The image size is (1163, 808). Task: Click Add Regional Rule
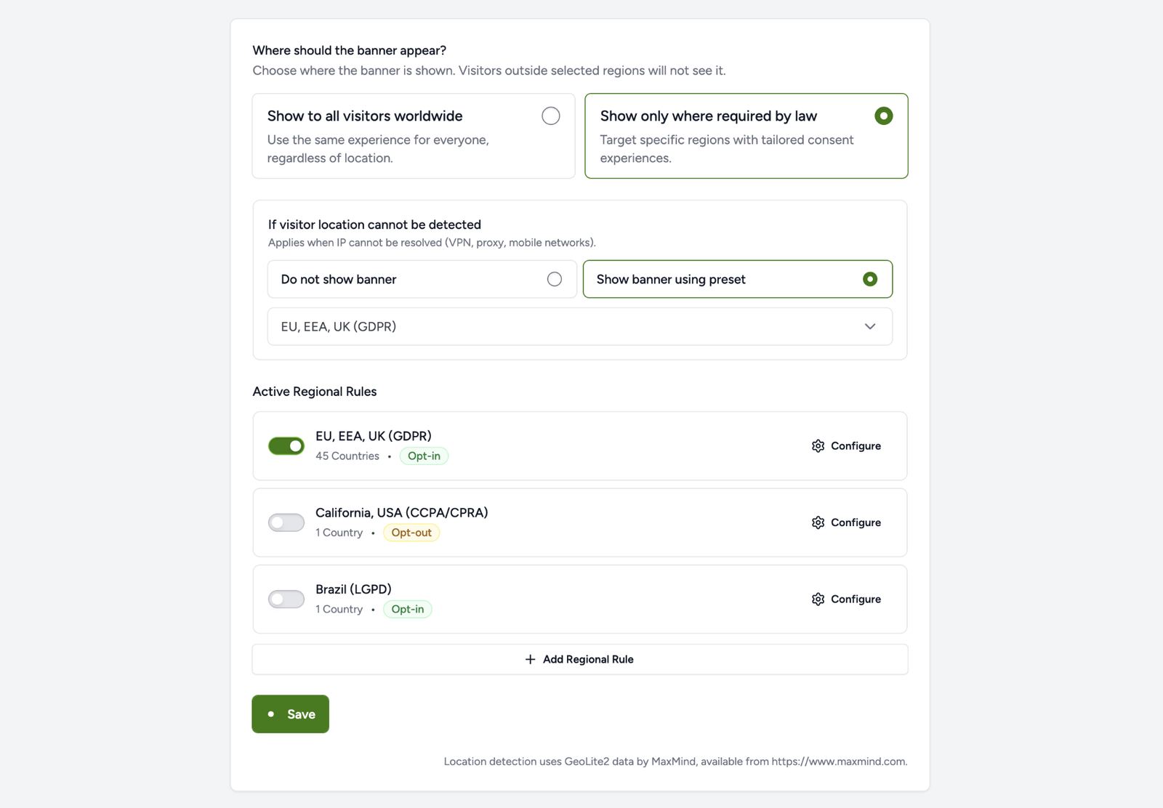click(579, 659)
